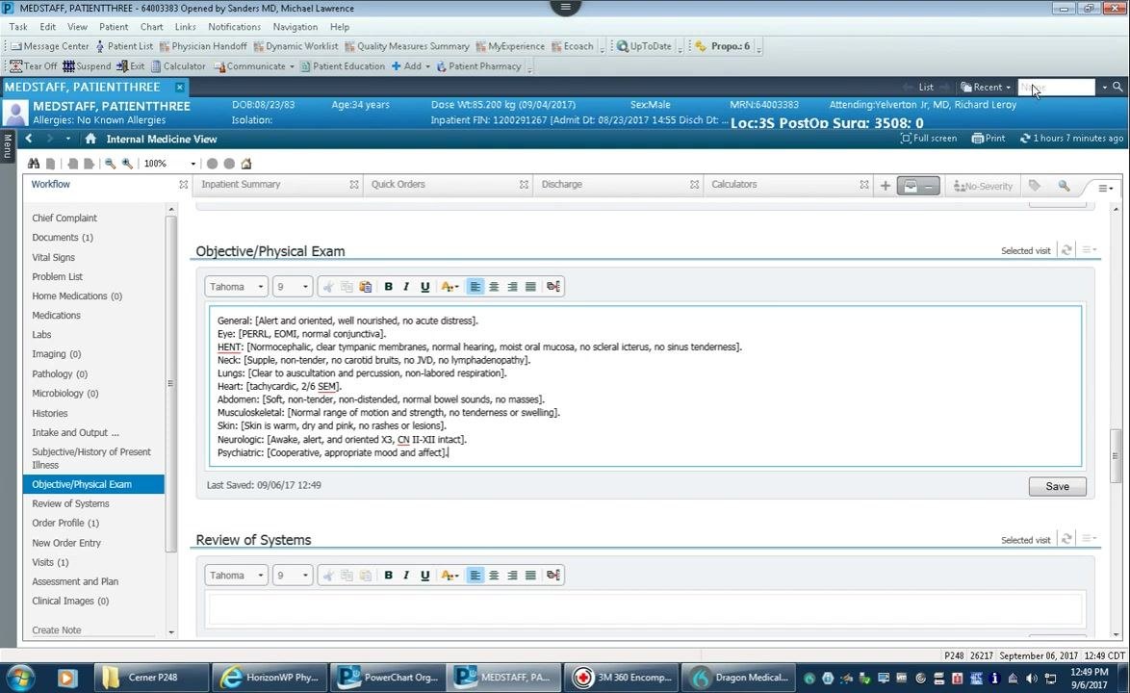Image resolution: width=1130 pixels, height=693 pixels.
Task: Click the main page vertical scrollbar thumb
Action: 1116,455
